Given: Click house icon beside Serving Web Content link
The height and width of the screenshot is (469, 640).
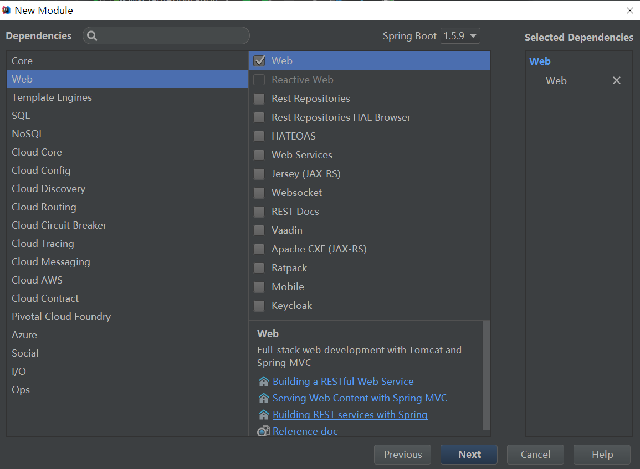Looking at the screenshot, I should click(x=264, y=398).
